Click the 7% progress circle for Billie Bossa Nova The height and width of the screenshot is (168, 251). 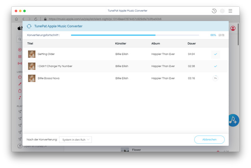click(215, 78)
